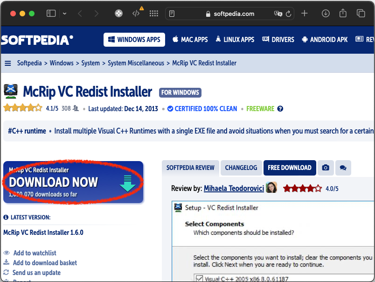The height and width of the screenshot is (282, 375).
Task: Open the Drivers section
Action: point(278,40)
